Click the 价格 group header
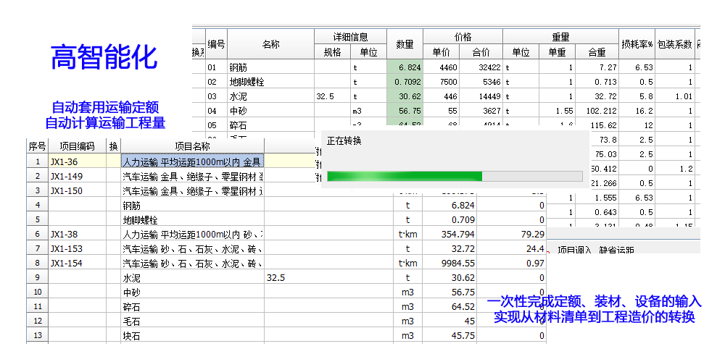 [463, 37]
